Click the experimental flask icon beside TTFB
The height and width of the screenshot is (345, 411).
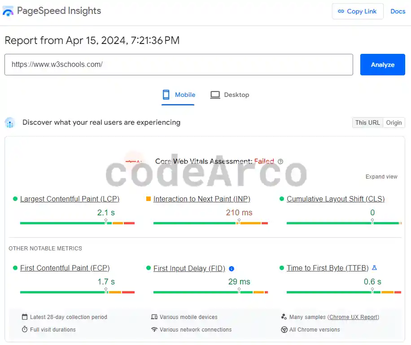[374, 268]
